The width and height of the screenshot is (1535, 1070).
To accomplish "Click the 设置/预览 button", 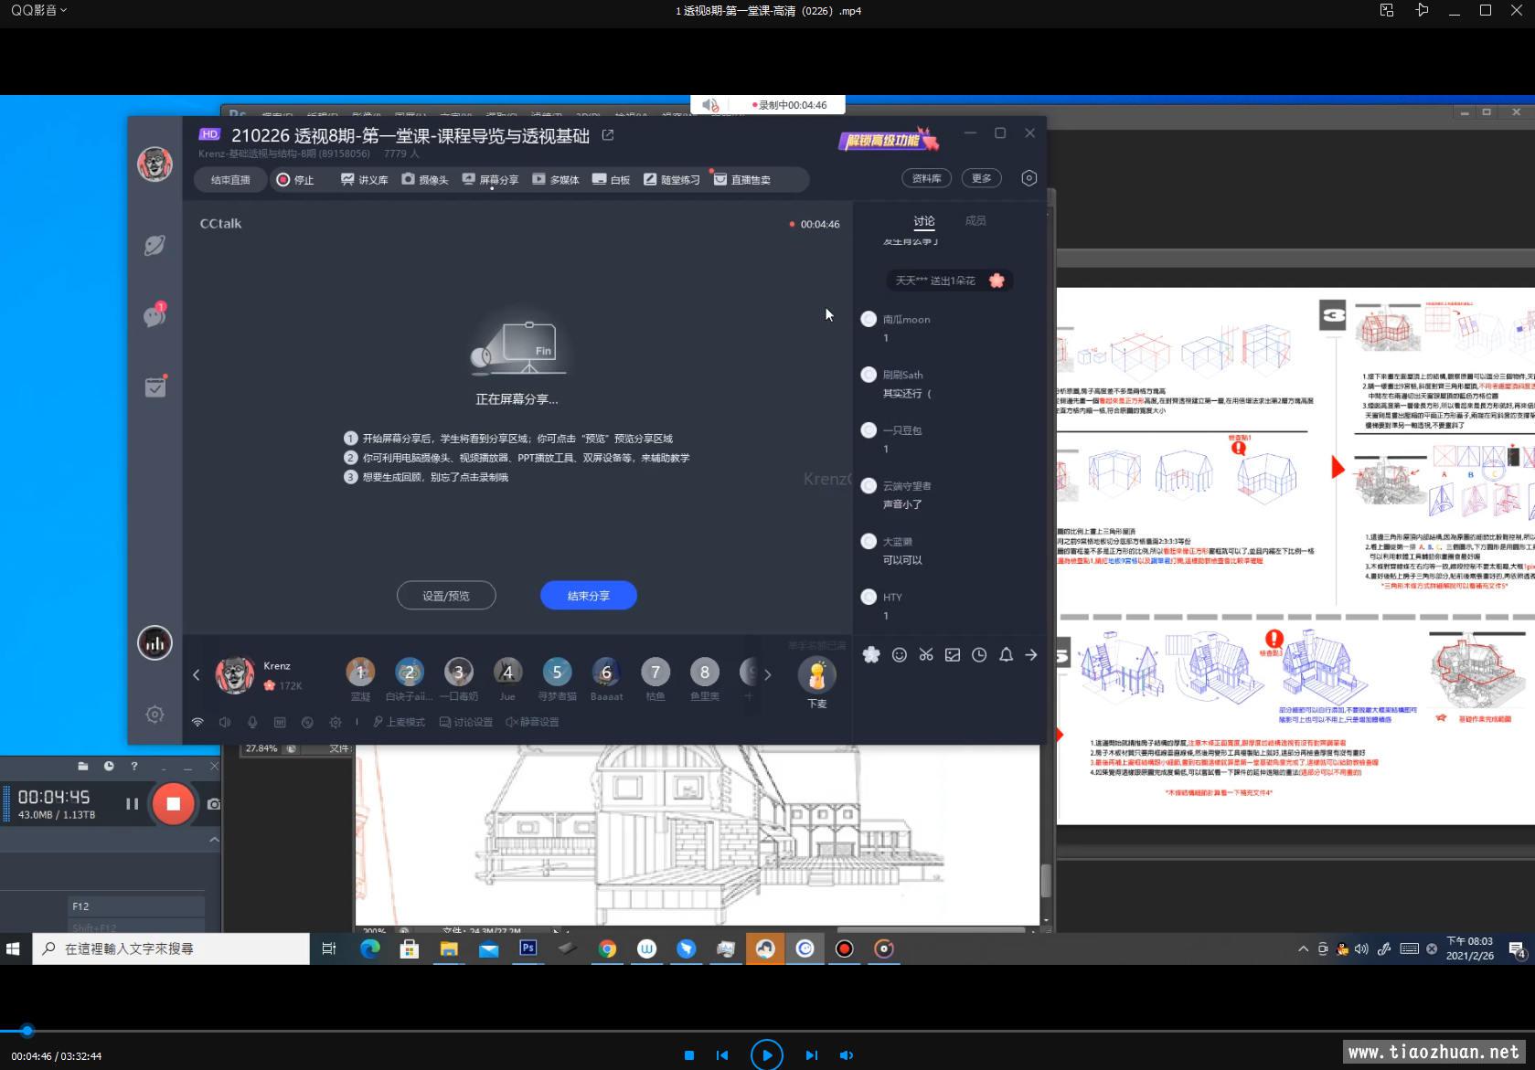I will click(x=446, y=596).
